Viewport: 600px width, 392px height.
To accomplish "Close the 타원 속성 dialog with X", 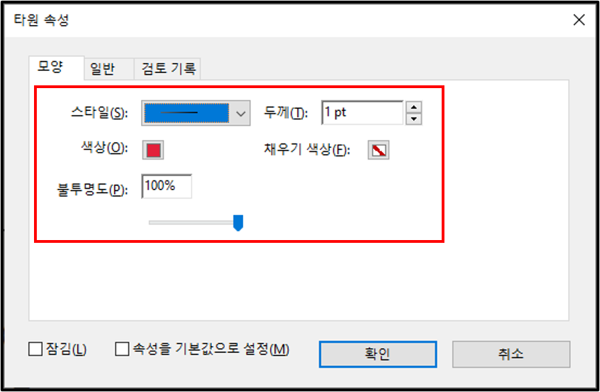I will (x=579, y=20).
